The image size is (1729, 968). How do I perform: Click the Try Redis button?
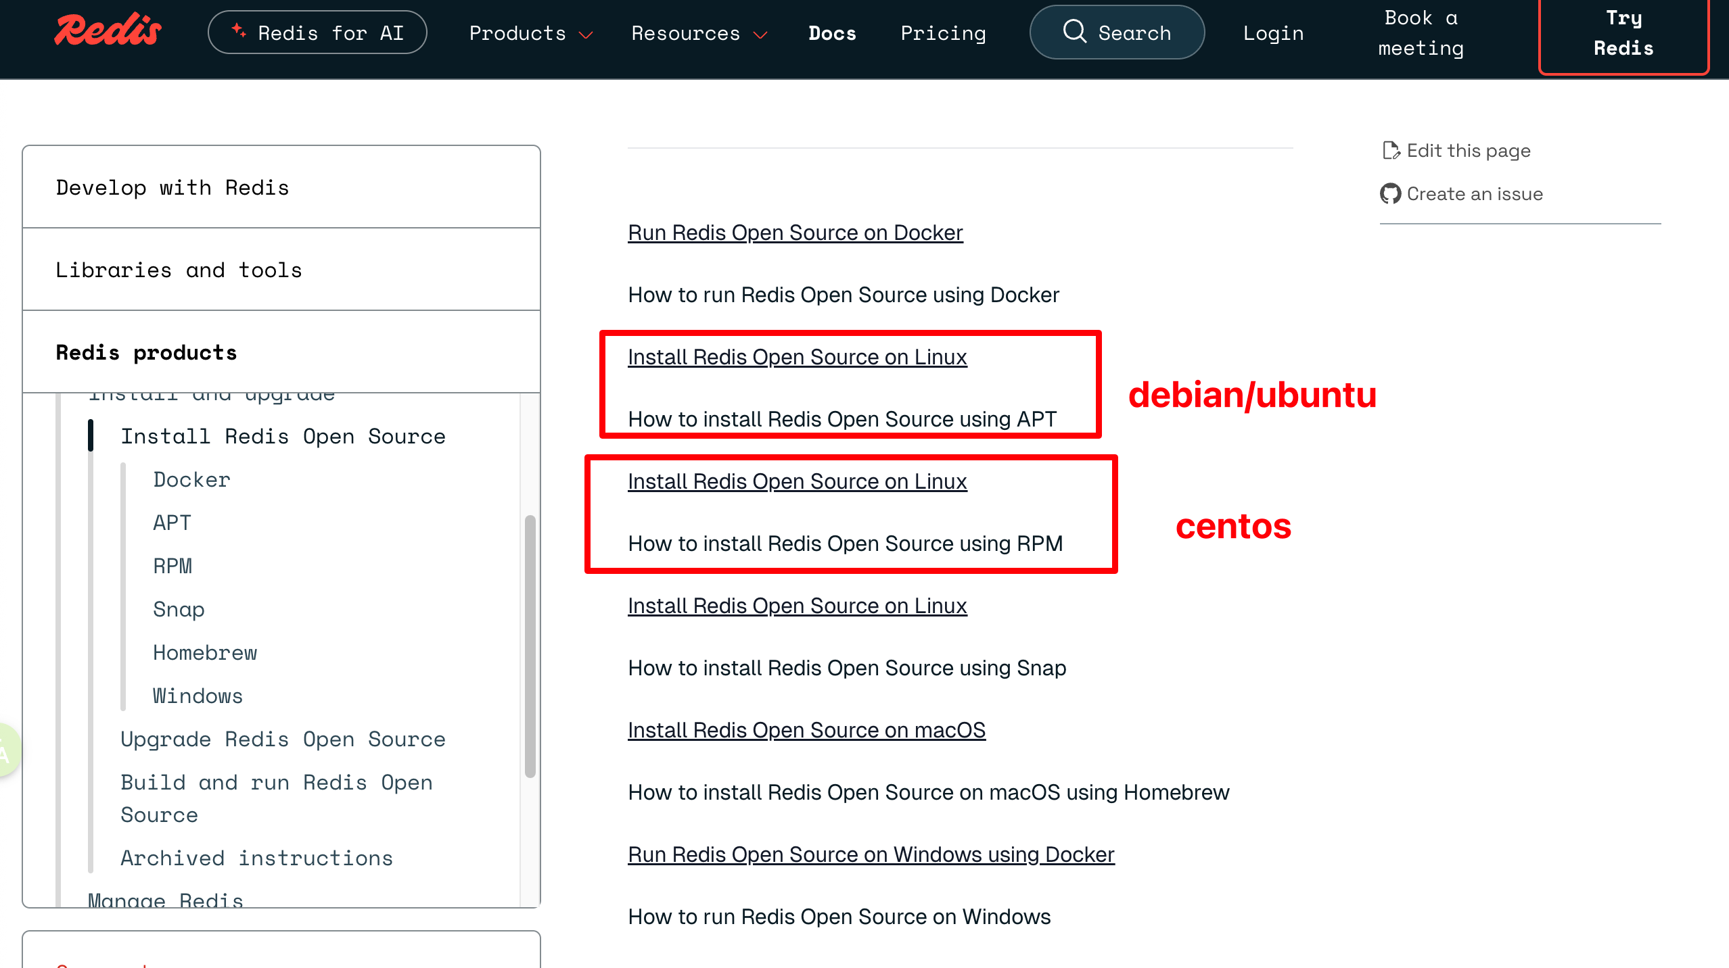[x=1623, y=33]
